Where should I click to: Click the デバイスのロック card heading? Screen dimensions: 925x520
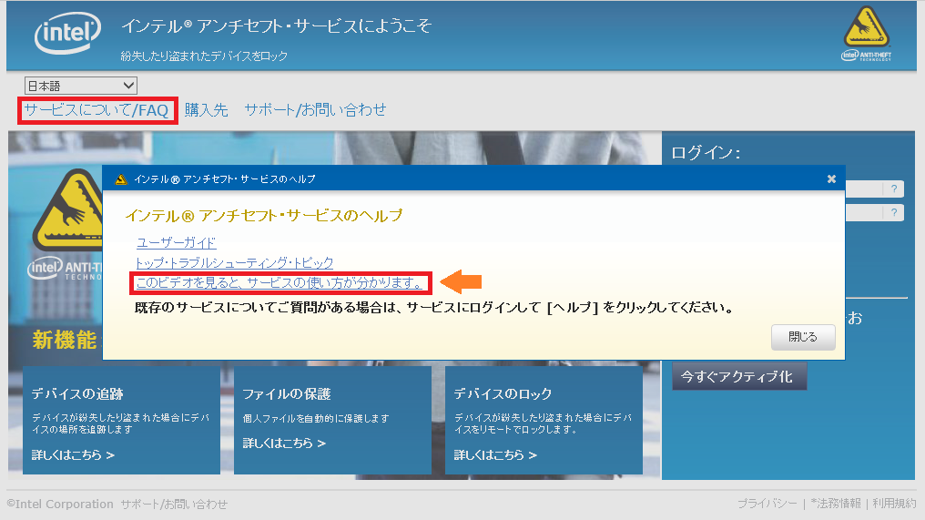[503, 393]
